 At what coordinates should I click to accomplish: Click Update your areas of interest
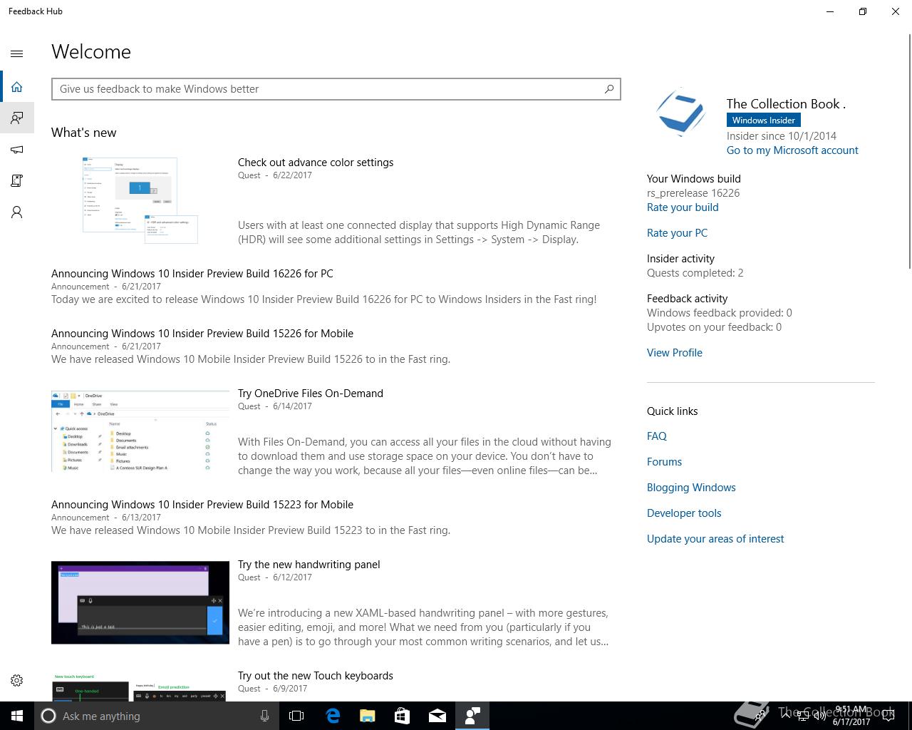point(715,539)
